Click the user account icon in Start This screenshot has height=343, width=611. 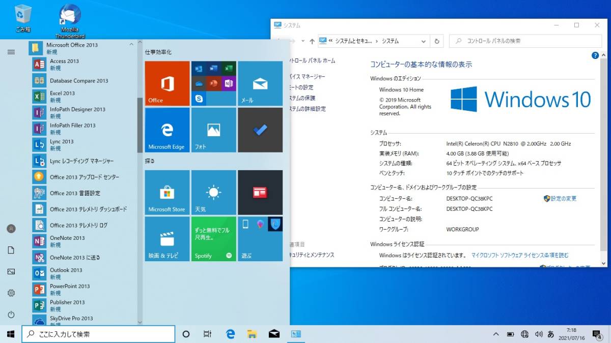[11, 229]
